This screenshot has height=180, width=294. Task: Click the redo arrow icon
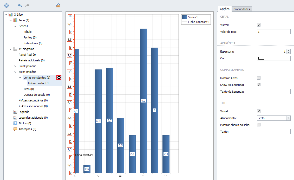[27, 5]
